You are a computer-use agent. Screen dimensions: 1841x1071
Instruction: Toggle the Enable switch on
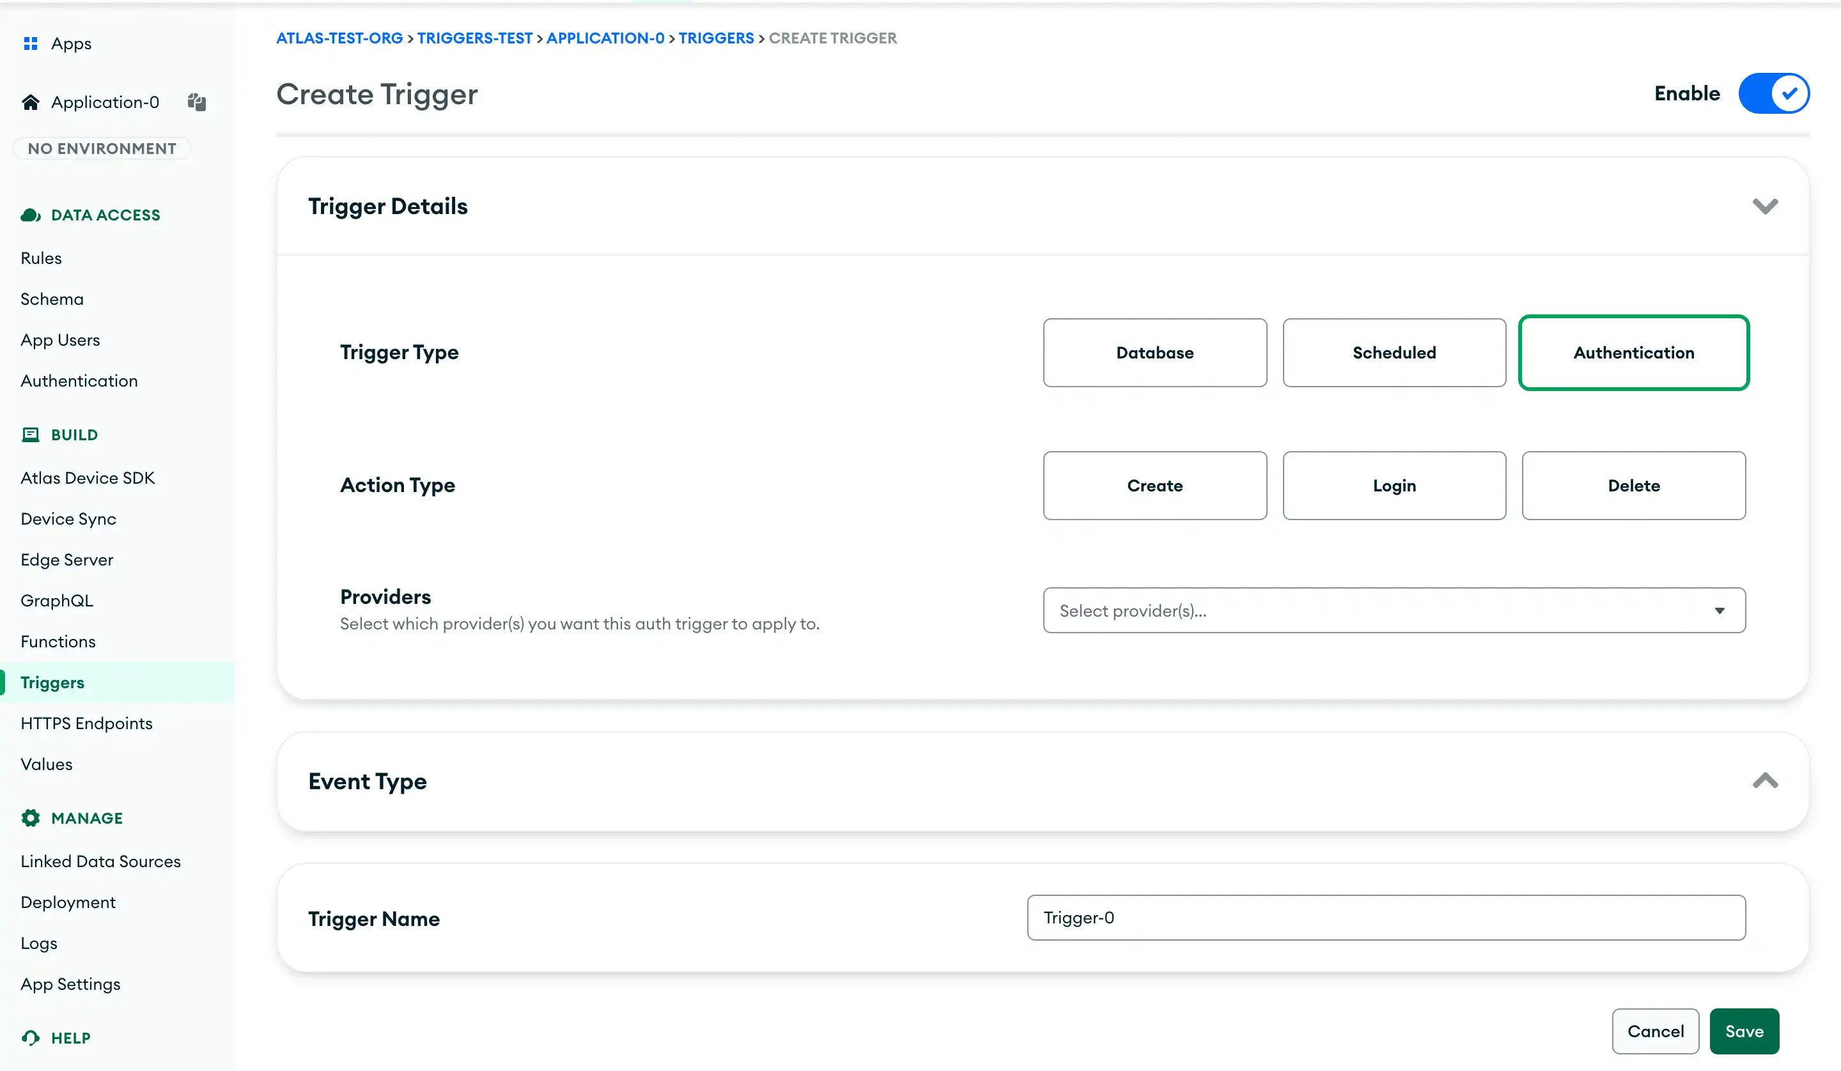(1775, 93)
